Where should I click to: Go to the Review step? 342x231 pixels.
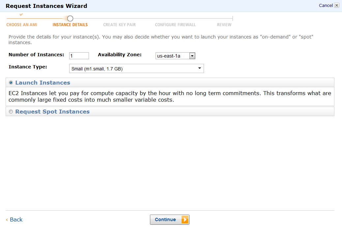[x=224, y=25]
